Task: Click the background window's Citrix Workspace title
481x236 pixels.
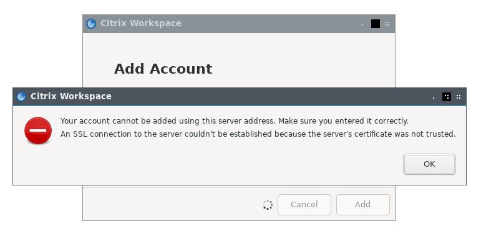Action: tap(141, 23)
